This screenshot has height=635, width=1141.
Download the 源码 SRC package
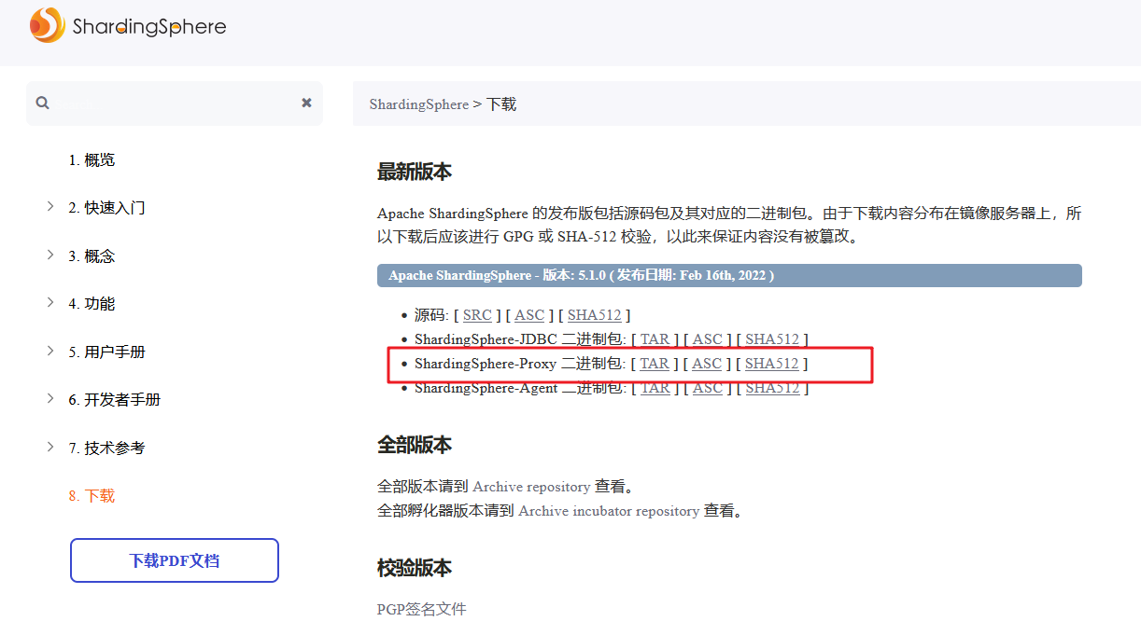tap(477, 315)
